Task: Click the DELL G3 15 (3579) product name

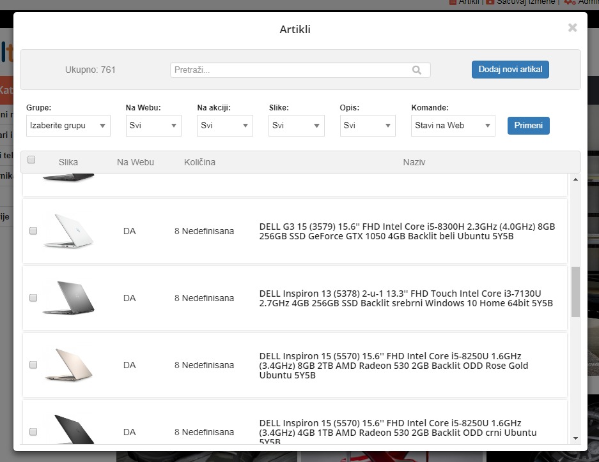Action: [407, 232]
